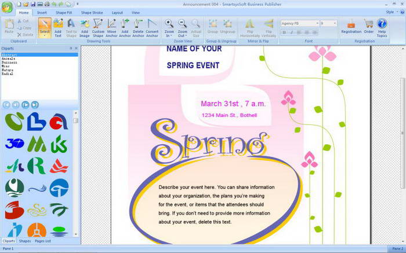Open the View ribbon tab

135,12
